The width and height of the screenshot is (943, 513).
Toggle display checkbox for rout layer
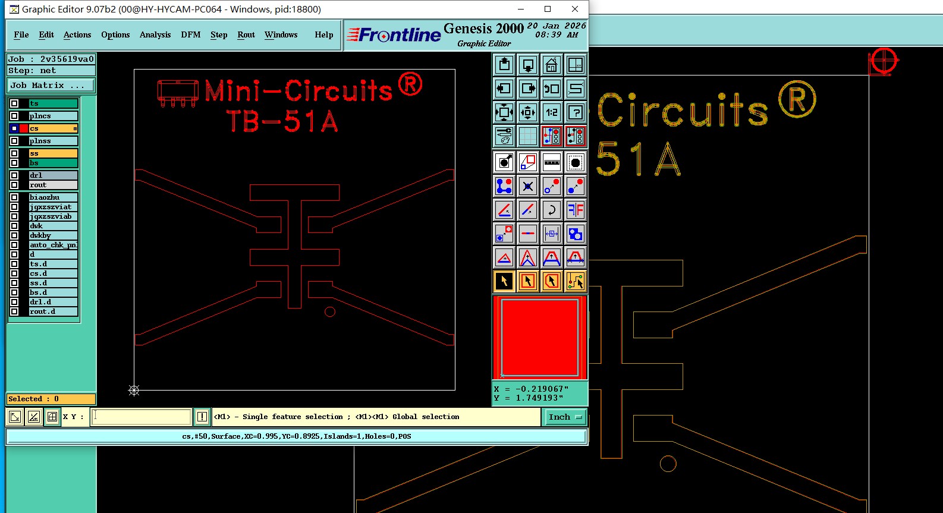pyautogui.click(x=14, y=185)
